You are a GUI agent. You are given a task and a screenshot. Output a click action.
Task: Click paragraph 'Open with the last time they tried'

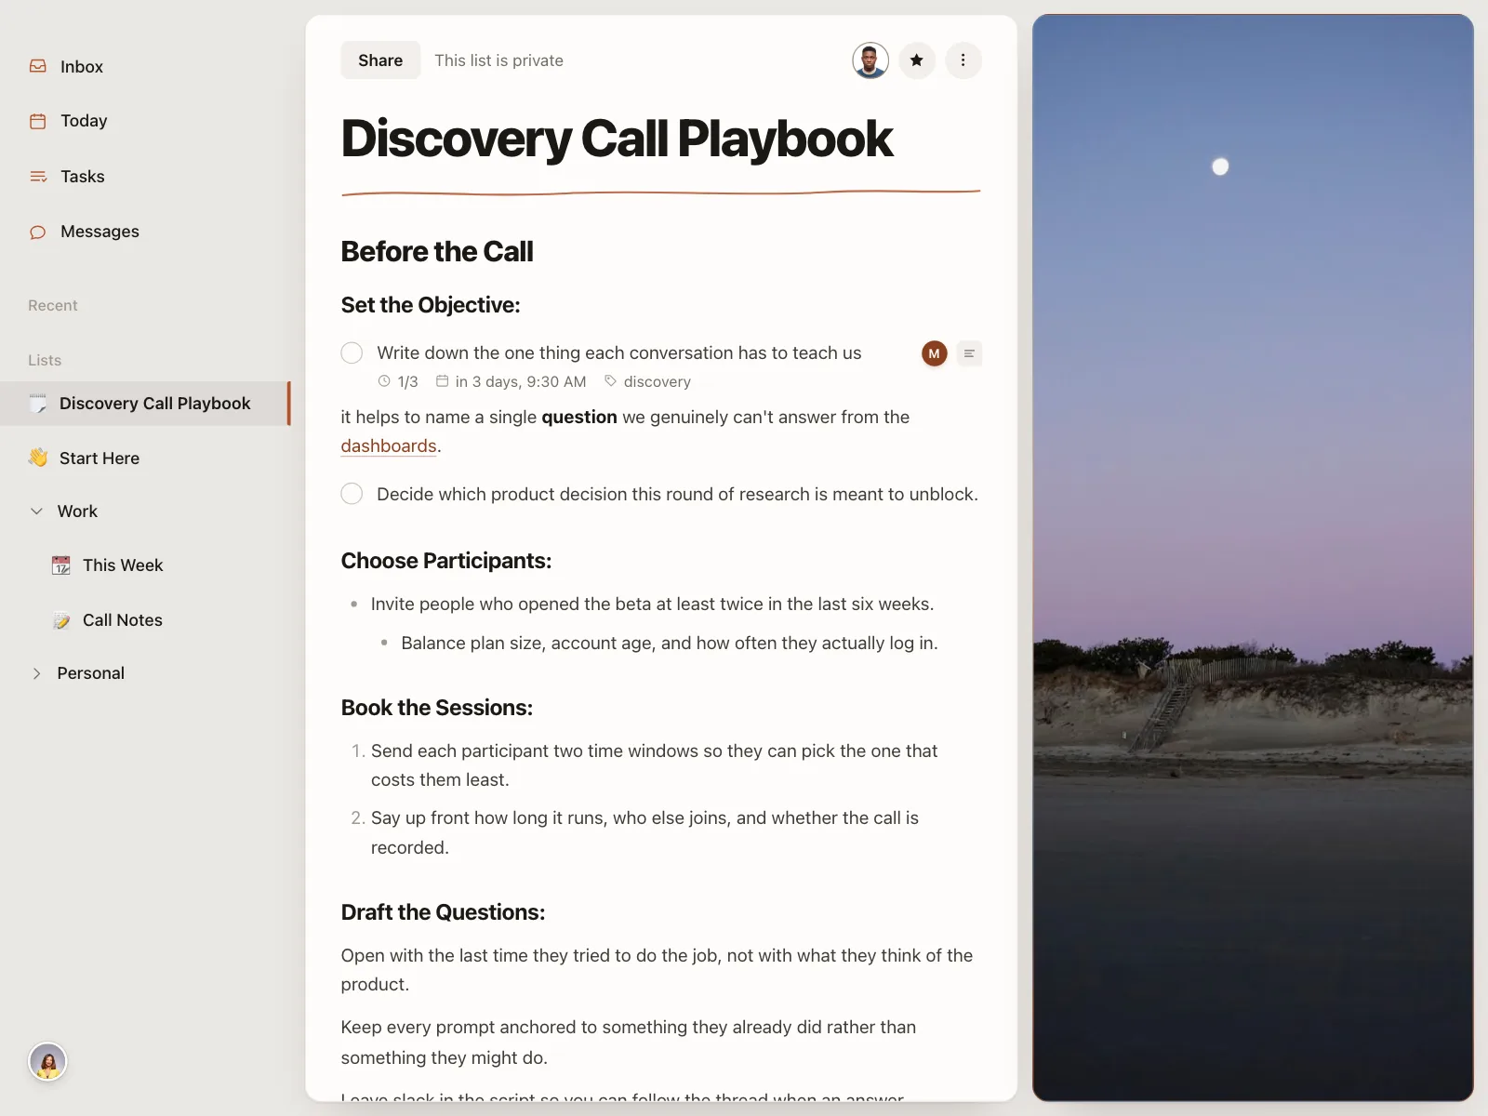[657, 970]
